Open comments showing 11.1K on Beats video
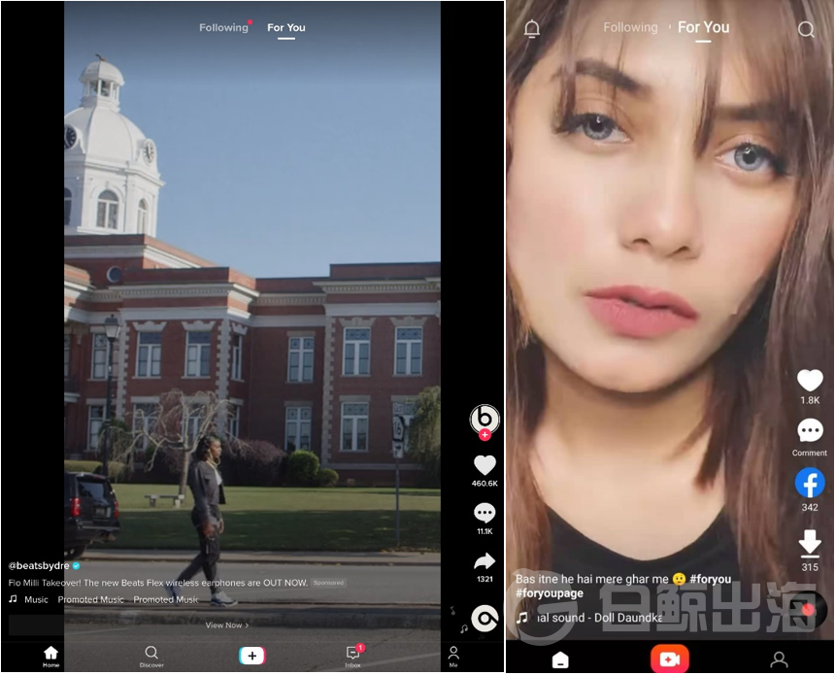The height and width of the screenshot is (675, 835). point(484,513)
